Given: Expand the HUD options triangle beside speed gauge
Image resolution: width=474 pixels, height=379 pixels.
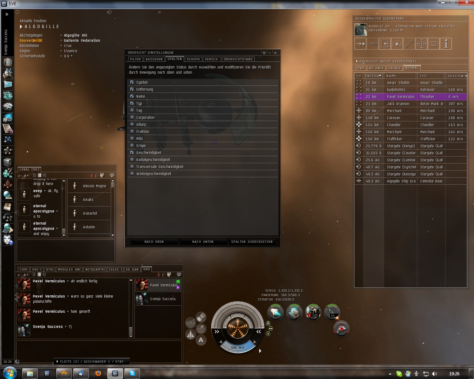Looking at the screenshot, I should pyautogui.click(x=260, y=351).
